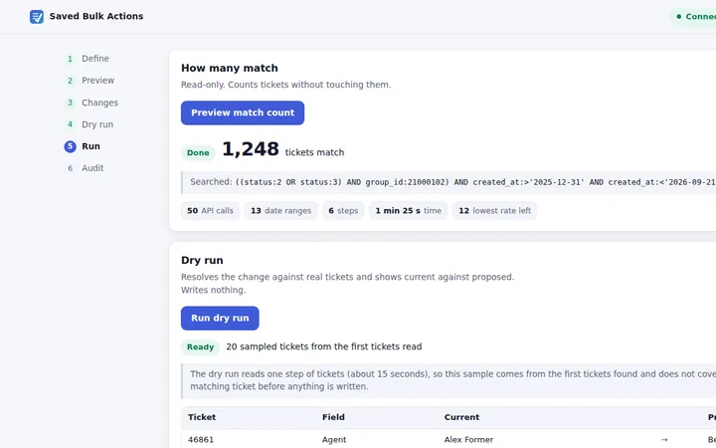Go to step 2 Preview

click(90, 81)
